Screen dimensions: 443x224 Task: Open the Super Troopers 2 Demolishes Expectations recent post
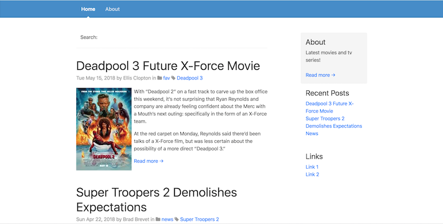click(x=334, y=122)
